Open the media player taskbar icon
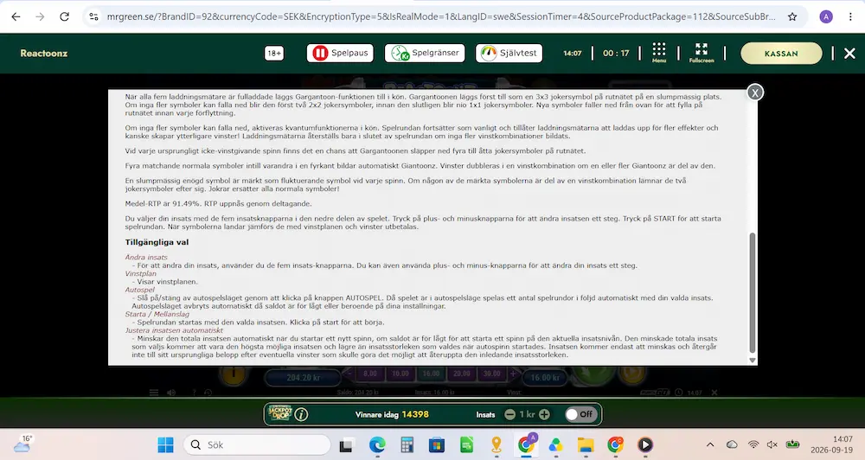865x460 pixels. click(x=645, y=444)
